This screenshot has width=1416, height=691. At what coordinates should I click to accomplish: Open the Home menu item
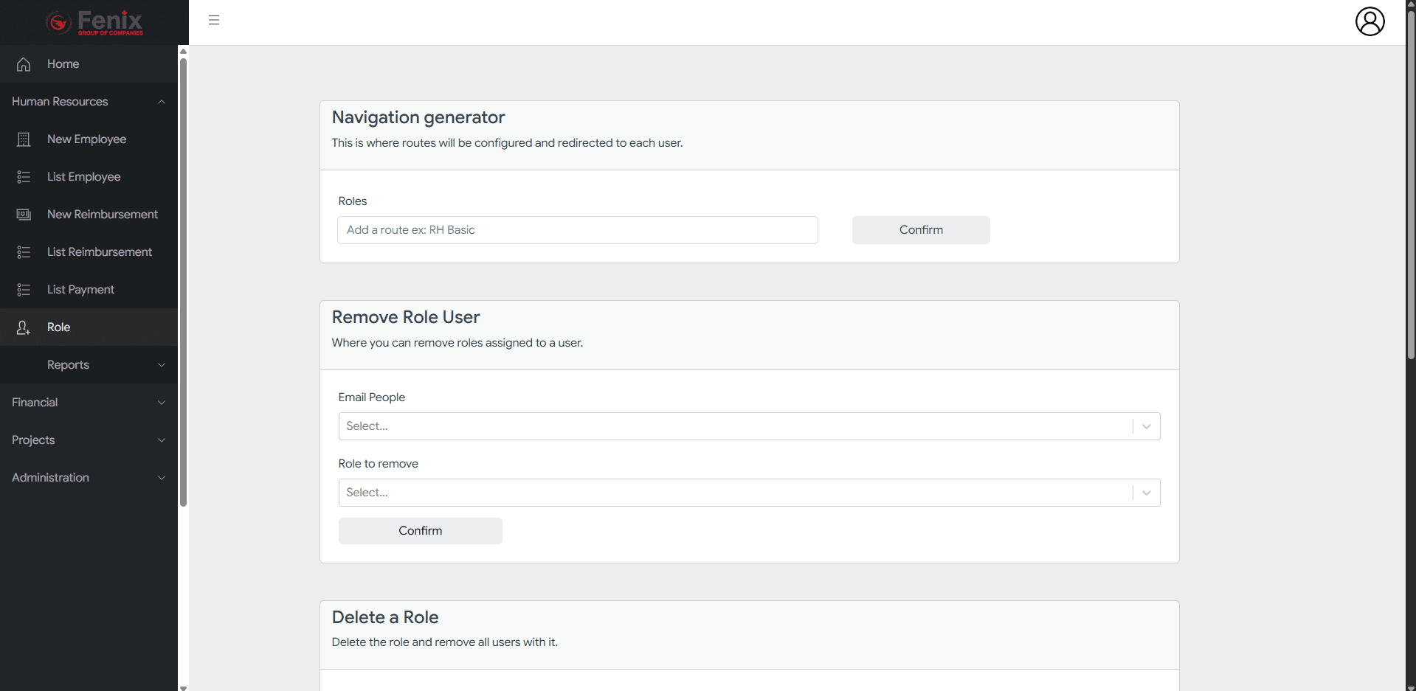[x=89, y=64]
